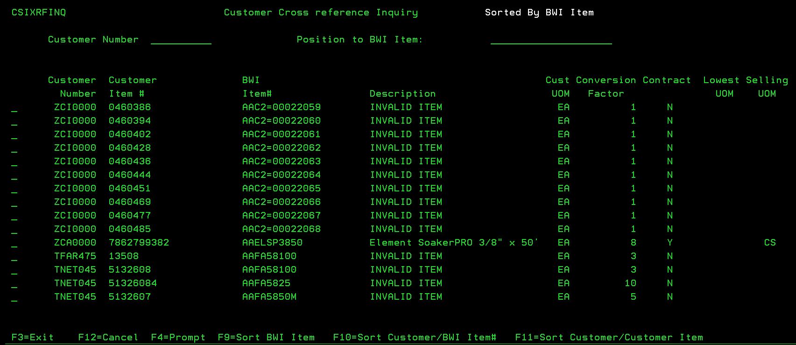The image size is (796, 345).
Task: Click F3=Exit function key label
Action: (x=32, y=337)
